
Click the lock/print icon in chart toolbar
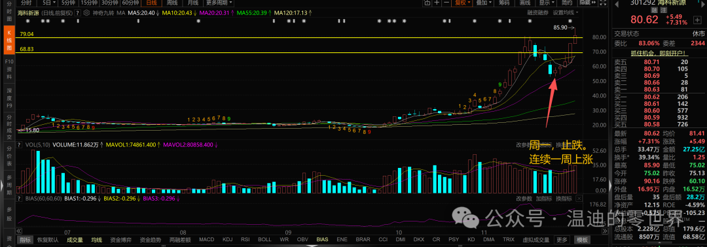[427, 3]
